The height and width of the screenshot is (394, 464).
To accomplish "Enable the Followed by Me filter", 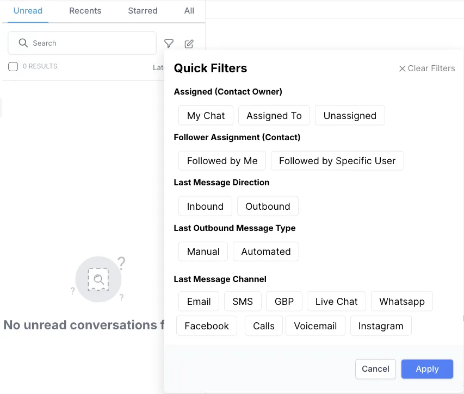I will point(222,160).
